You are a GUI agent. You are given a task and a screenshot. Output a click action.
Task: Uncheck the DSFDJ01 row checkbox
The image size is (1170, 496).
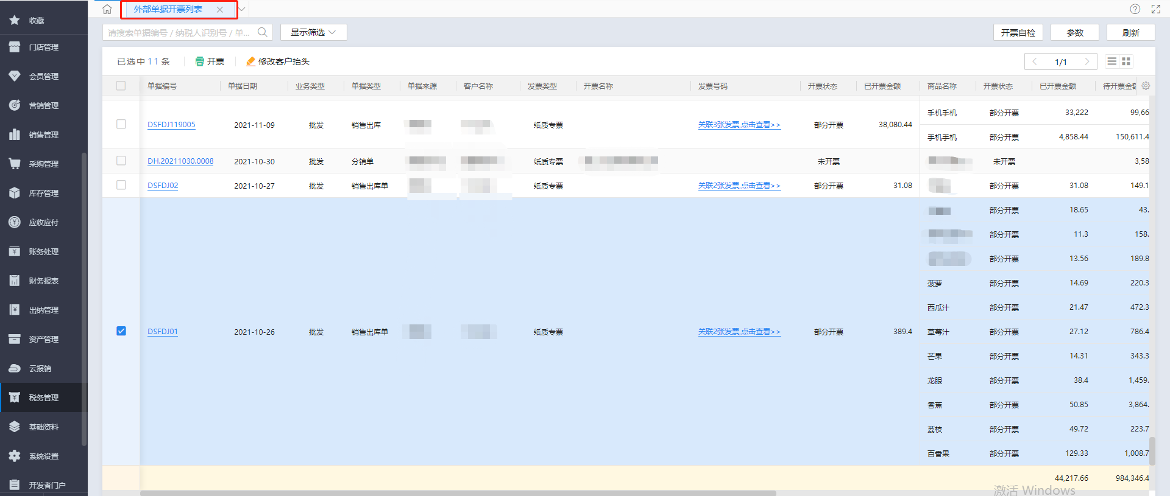tap(121, 331)
